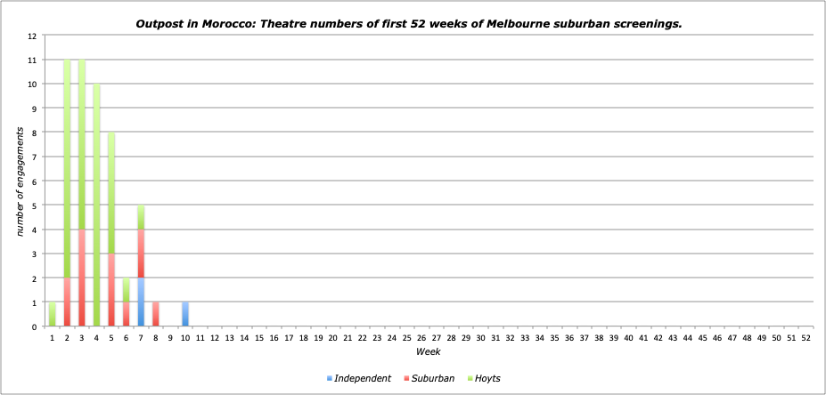The image size is (826, 395).
Task: Click the green Hoyts bar for week 4
Action: coord(96,205)
